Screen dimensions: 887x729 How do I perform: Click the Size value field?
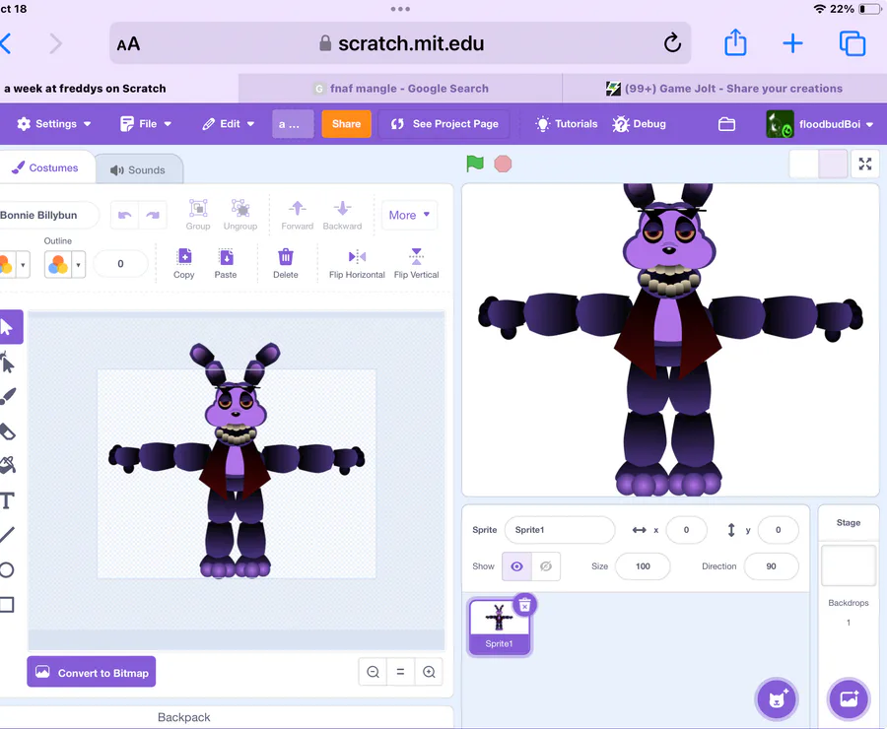[643, 566]
